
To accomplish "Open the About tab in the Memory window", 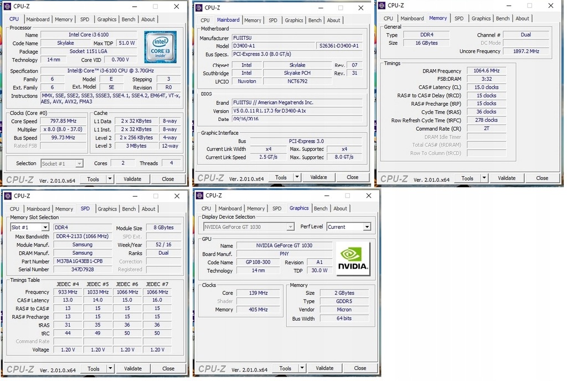I will point(522,18).
